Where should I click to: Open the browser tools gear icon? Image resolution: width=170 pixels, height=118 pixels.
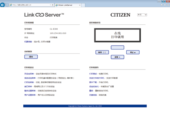168,5
